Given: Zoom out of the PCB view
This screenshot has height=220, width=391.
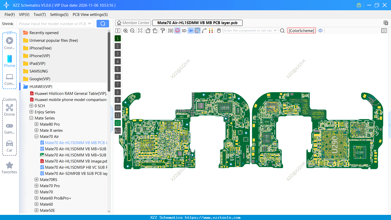Looking at the screenshot, I should [132, 31].
